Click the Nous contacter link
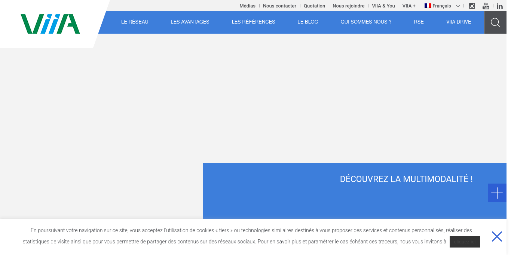Image resolution: width=511 pixels, height=255 pixels. [279, 6]
